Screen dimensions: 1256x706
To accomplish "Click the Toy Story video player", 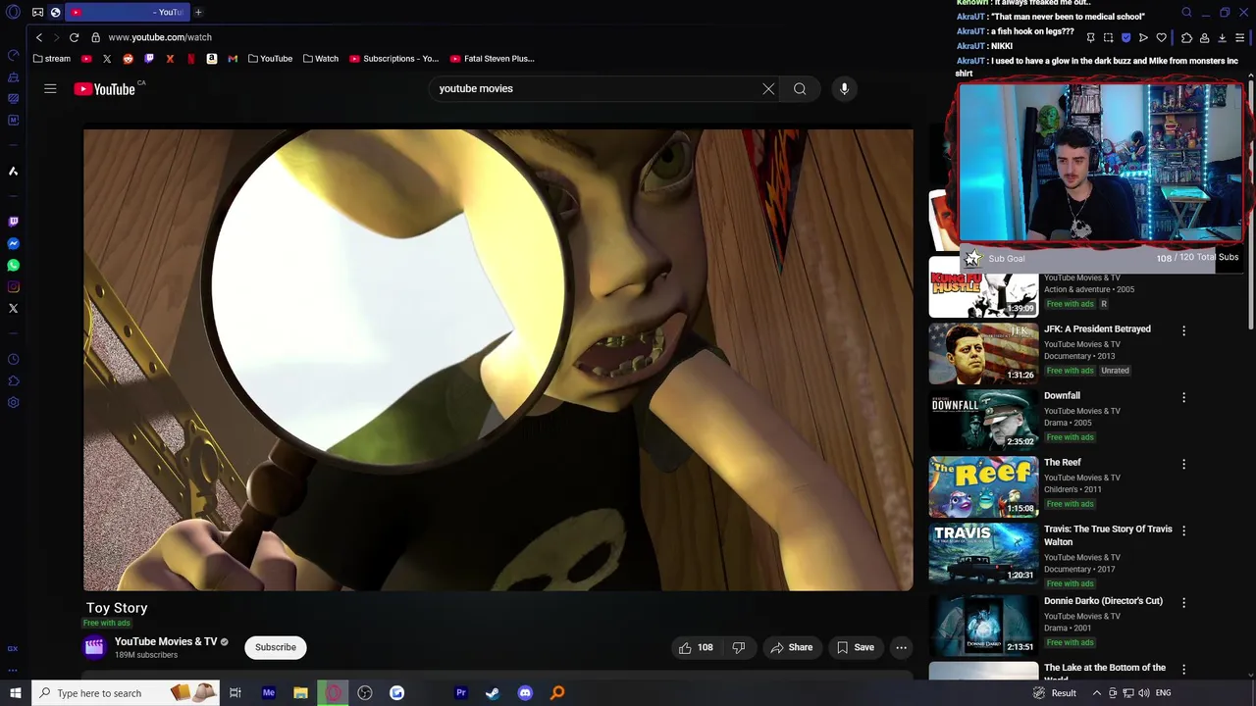I will click(498, 360).
